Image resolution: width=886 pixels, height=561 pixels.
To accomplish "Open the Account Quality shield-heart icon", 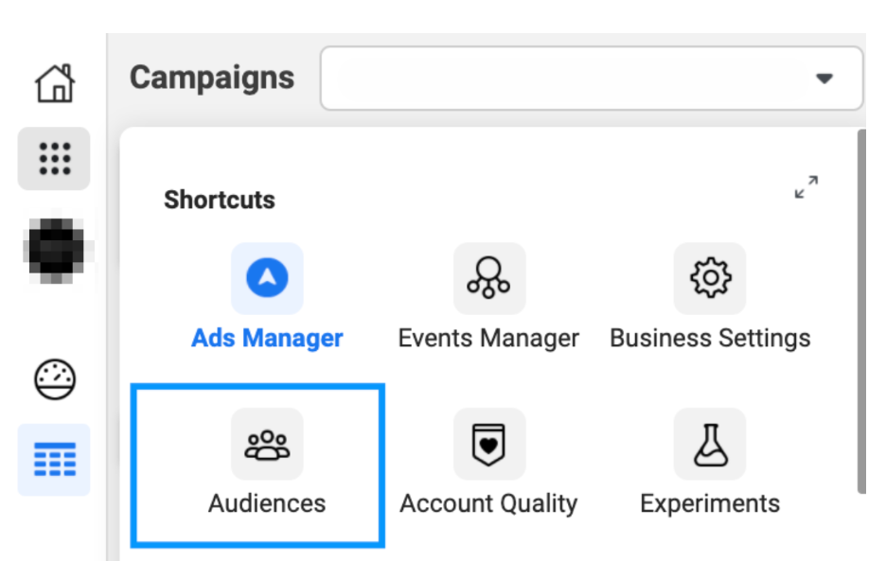I will [x=489, y=444].
